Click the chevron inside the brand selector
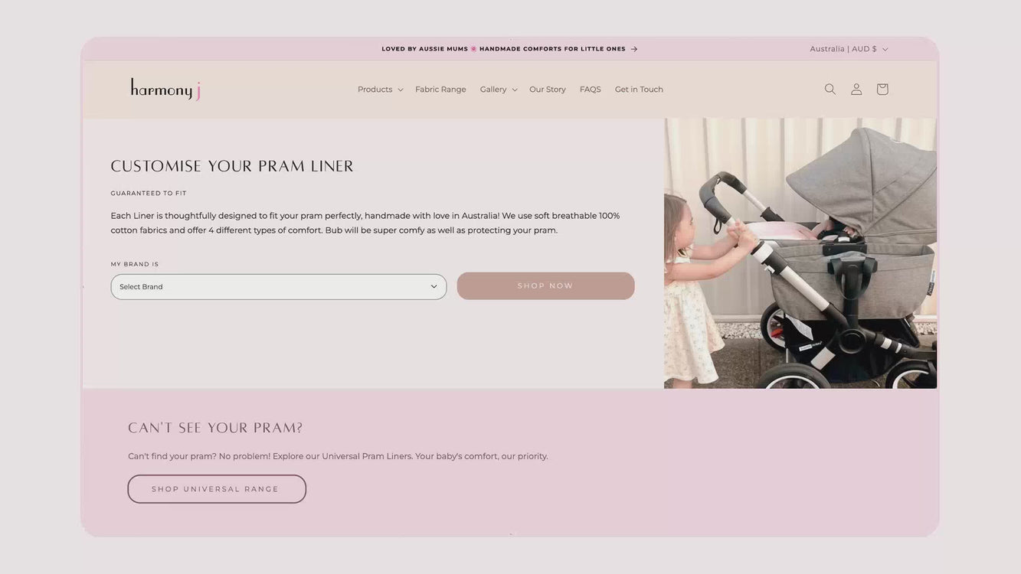1021x574 pixels. (x=434, y=287)
